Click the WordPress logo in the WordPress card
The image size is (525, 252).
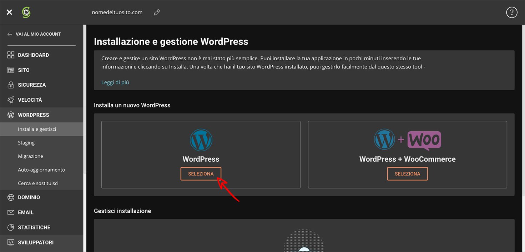click(x=201, y=140)
